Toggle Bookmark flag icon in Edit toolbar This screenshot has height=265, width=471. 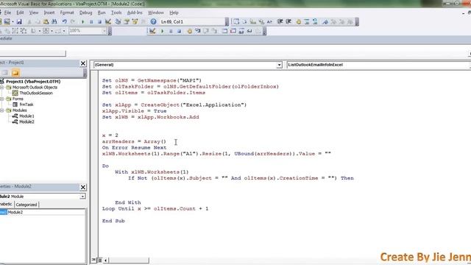click(x=325, y=21)
